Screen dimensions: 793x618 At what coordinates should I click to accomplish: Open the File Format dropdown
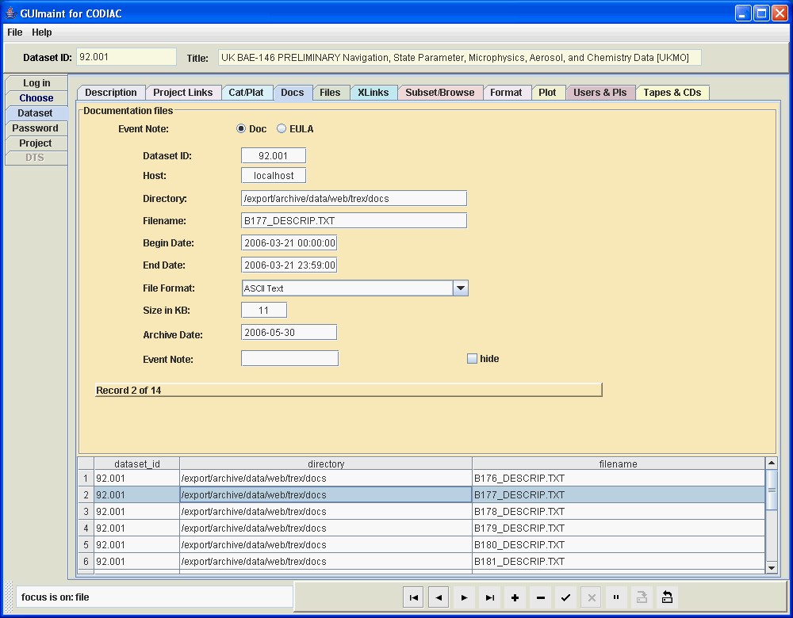[460, 288]
